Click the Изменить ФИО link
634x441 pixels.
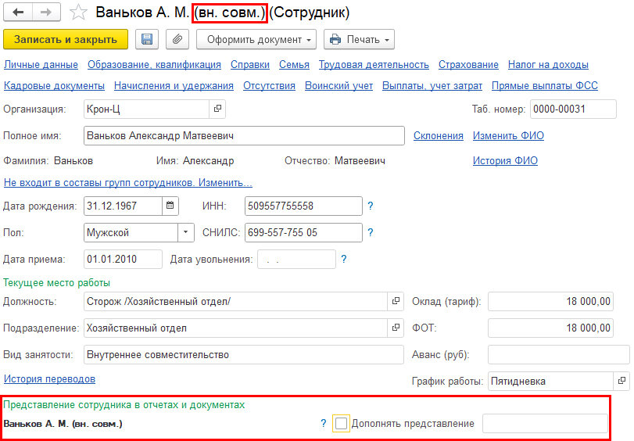[x=508, y=135]
